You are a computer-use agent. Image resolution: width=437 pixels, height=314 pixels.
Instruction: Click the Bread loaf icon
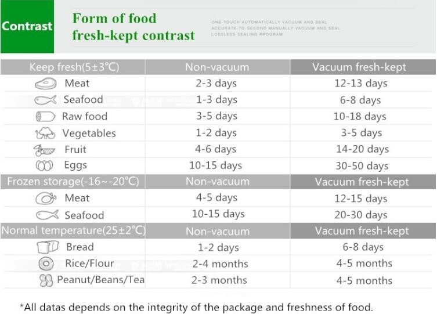pyautogui.click(x=48, y=247)
